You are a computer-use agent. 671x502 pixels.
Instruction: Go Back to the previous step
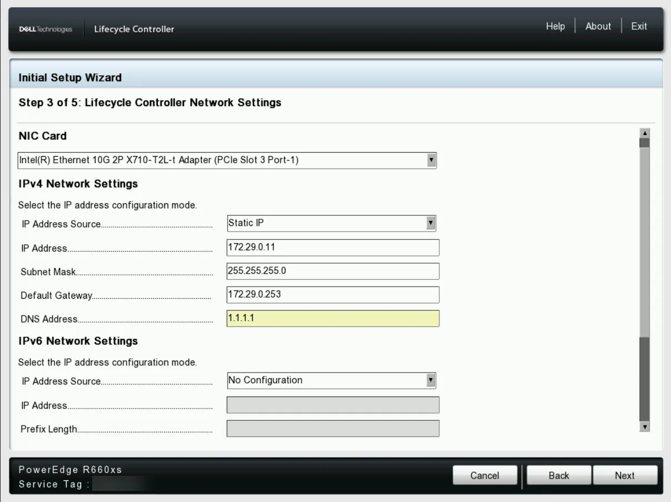tap(558, 475)
